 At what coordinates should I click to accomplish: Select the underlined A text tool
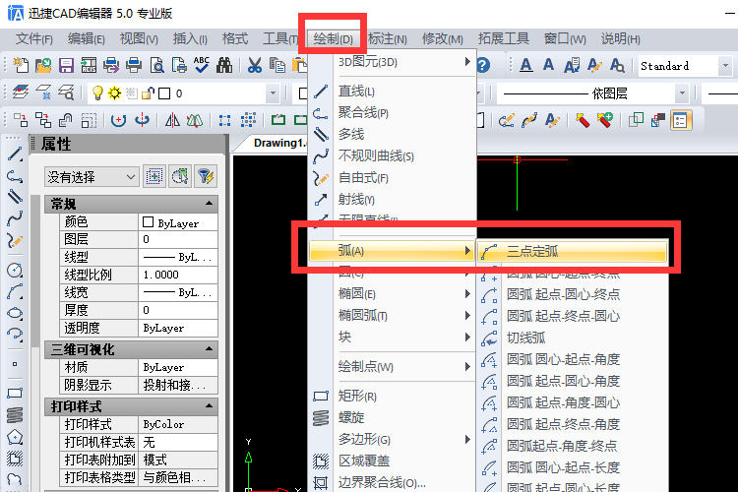[526, 65]
